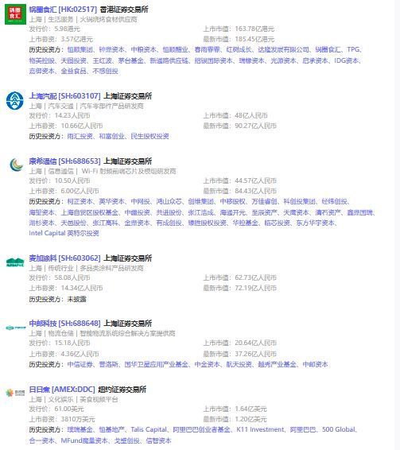
Task: Open the 康希通信 [SH:688653] company link
Action: pos(64,161)
